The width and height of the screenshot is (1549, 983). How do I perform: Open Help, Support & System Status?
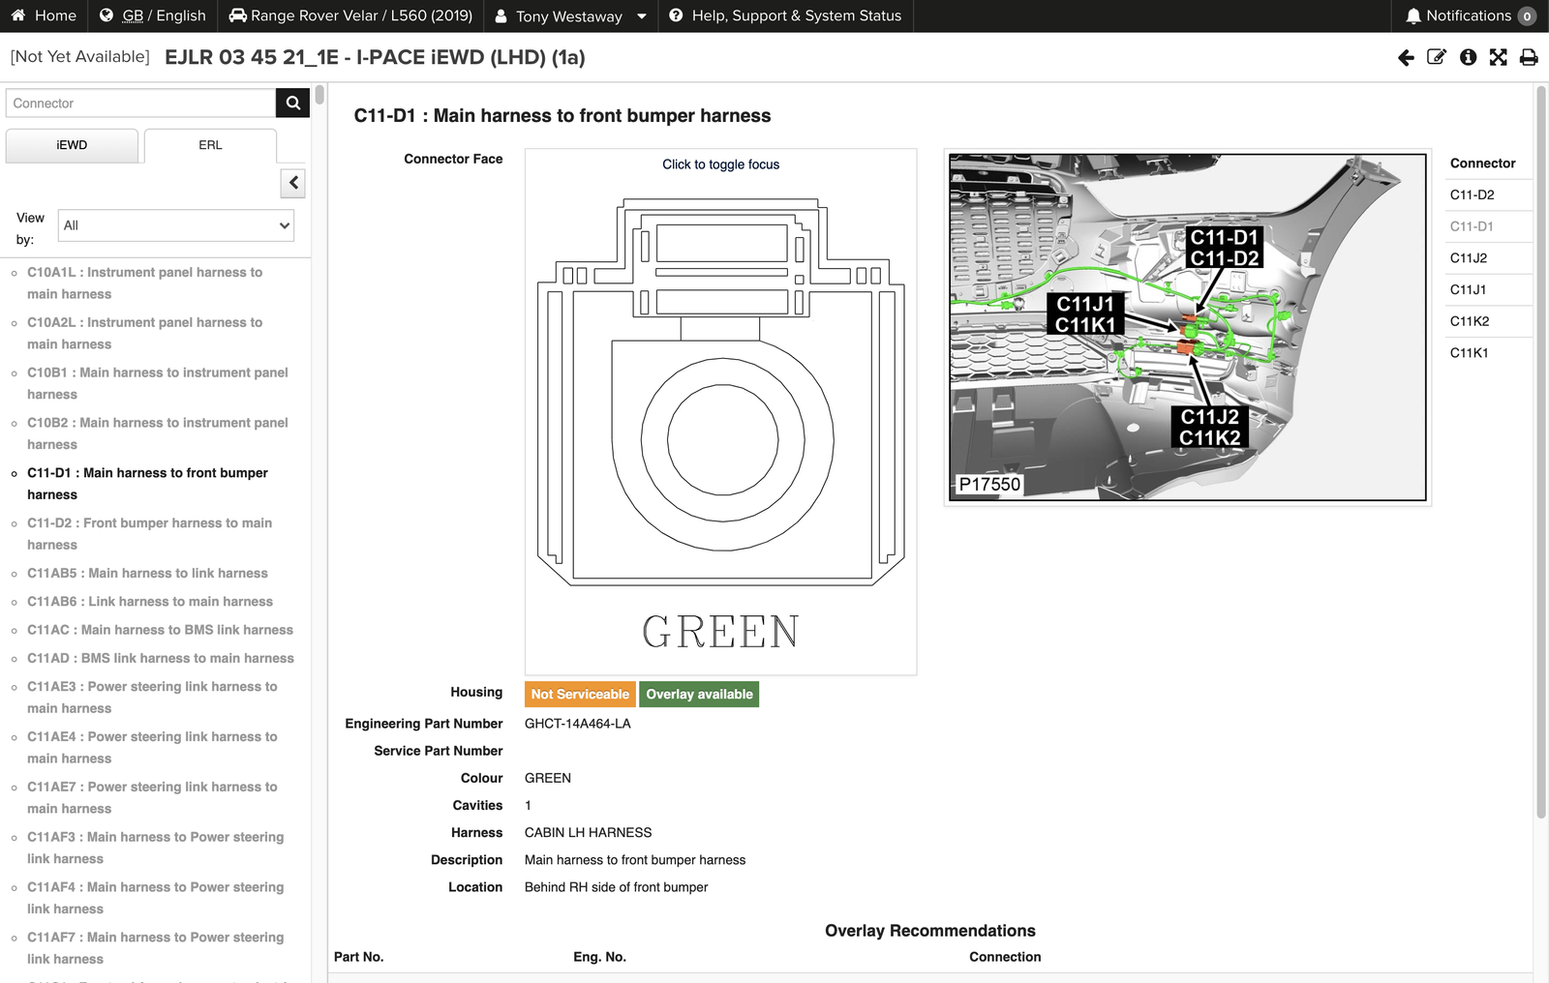[x=785, y=15]
